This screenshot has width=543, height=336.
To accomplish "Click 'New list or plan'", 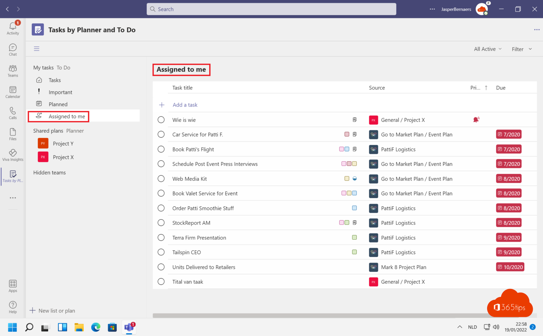I will [x=57, y=311].
